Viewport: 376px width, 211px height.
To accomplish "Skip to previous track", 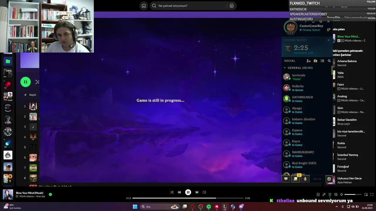I will point(179,192).
